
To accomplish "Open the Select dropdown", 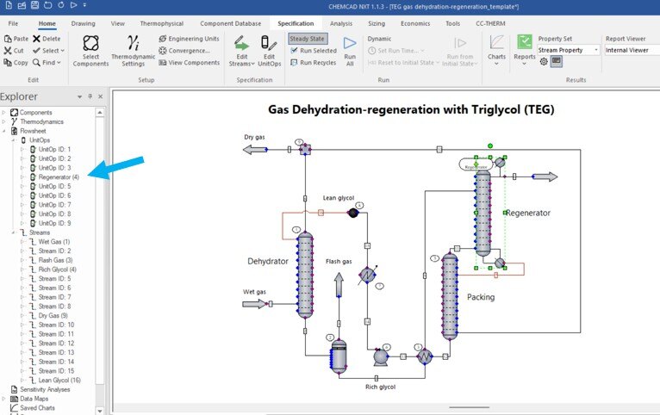I will coord(49,51).
